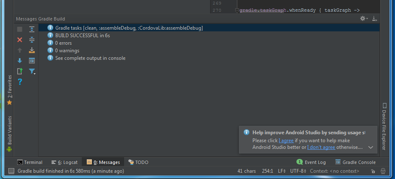Click the "I don't agree" link
The width and height of the screenshot is (395, 179).
click(x=321, y=147)
